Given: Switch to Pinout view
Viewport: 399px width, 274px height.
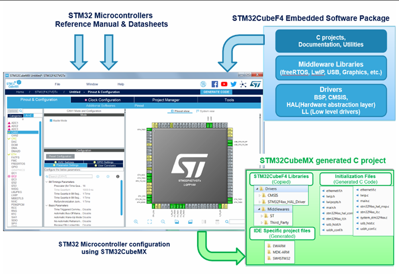Looking at the screenshot, I should (x=180, y=111).
